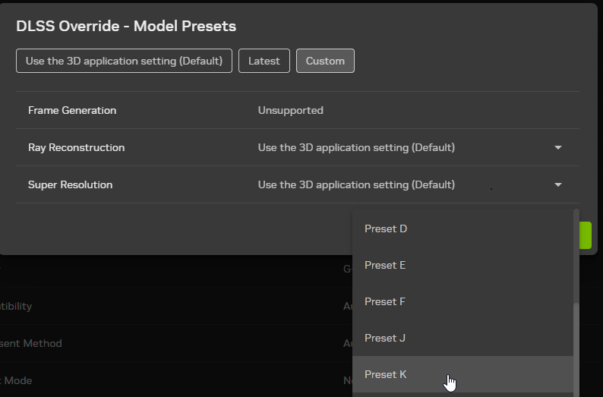
Task: Click the background Present Method setting row
Action: point(176,343)
